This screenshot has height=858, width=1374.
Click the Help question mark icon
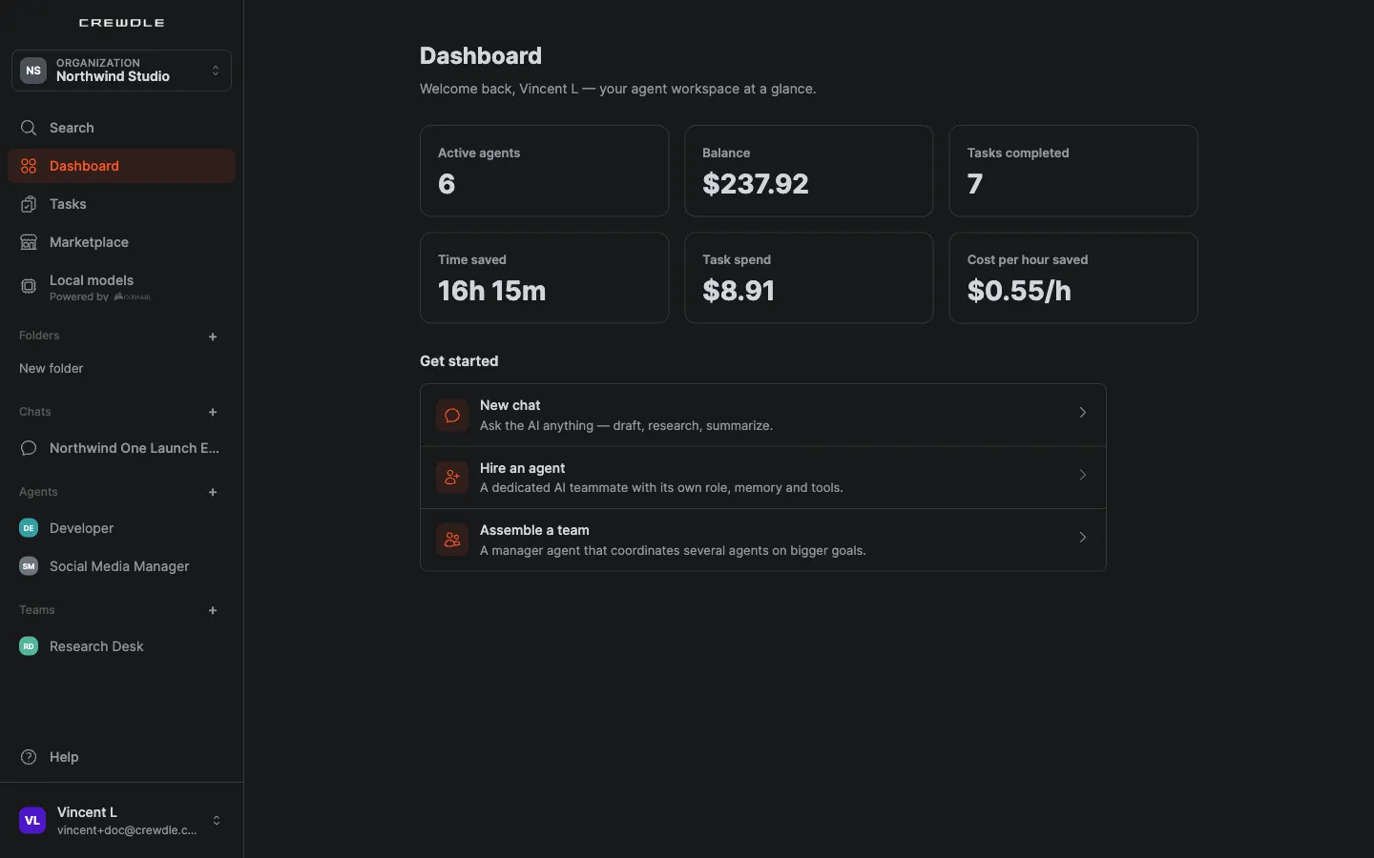click(29, 757)
